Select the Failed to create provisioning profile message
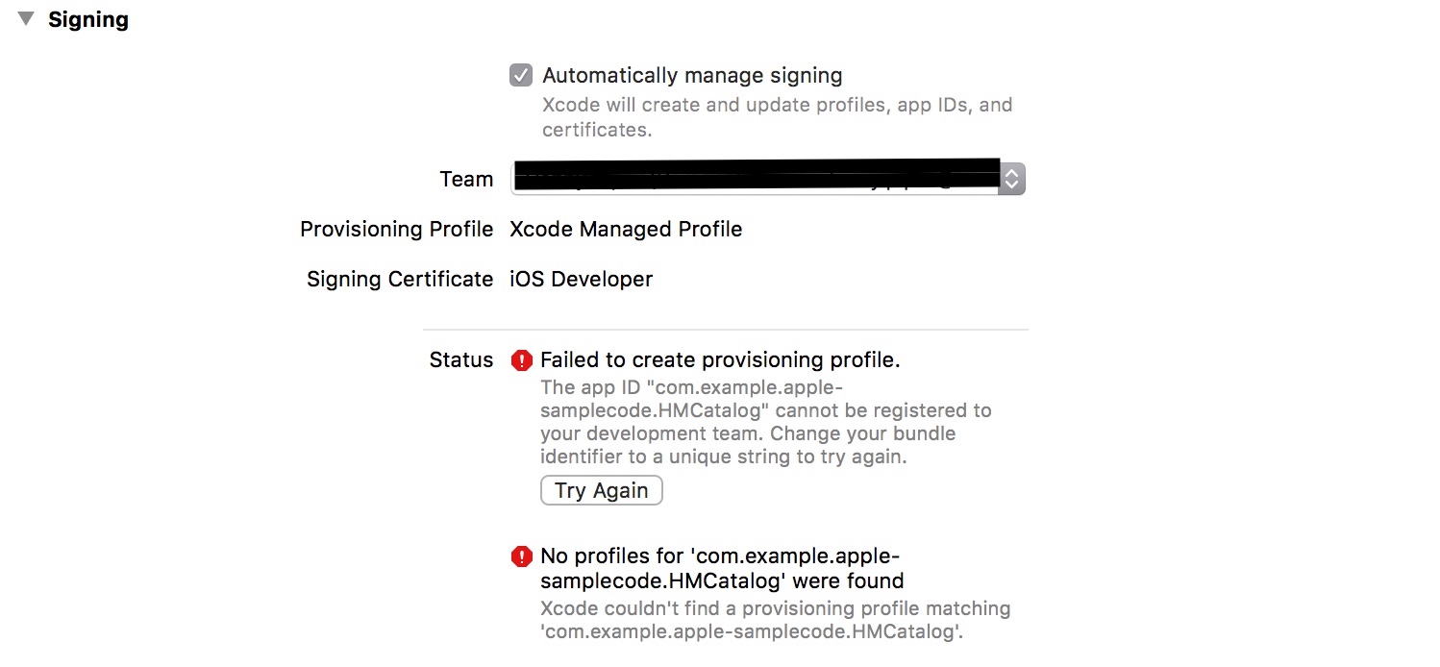Image resolution: width=1440 pixels, height=667 pixels. (x=720, y=360)
